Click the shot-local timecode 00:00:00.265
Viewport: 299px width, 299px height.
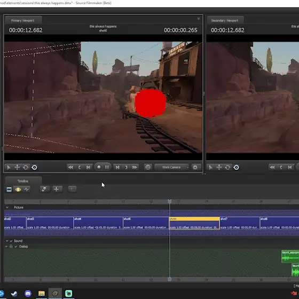tap(180, 30)
